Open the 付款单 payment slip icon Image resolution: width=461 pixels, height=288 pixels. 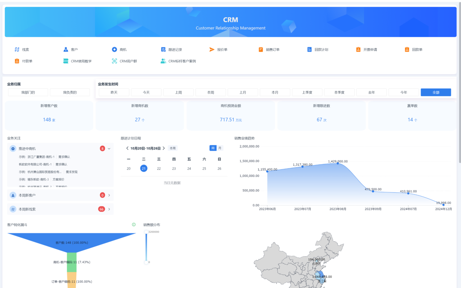[x=17, y=61]
